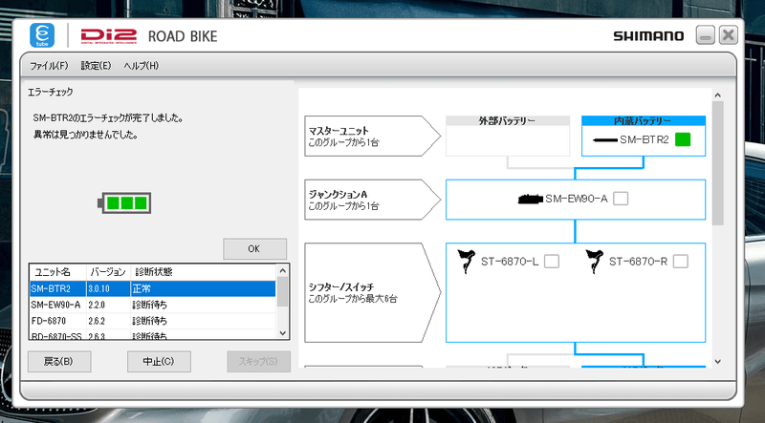Click the バージョン column header

pos(108,272)
